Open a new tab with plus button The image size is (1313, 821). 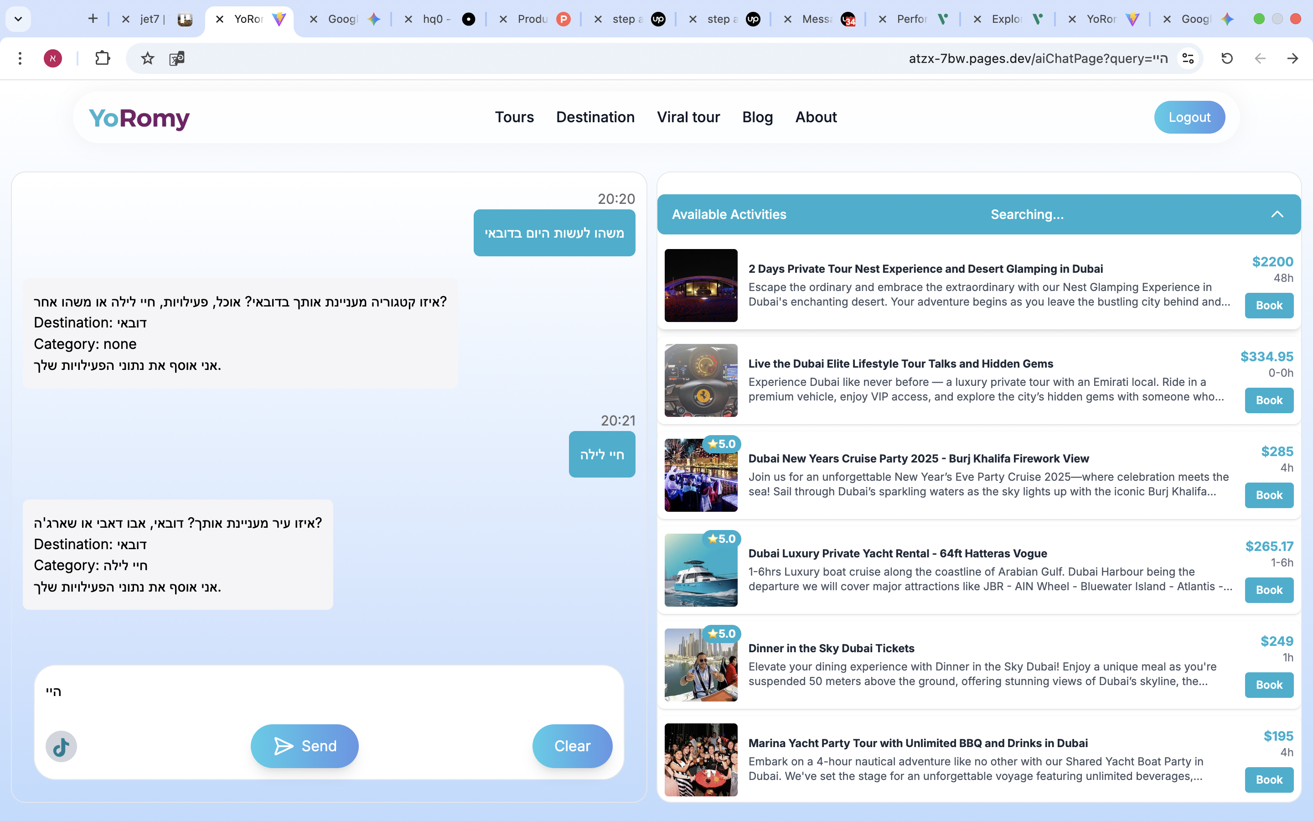(x=93, y=19)
